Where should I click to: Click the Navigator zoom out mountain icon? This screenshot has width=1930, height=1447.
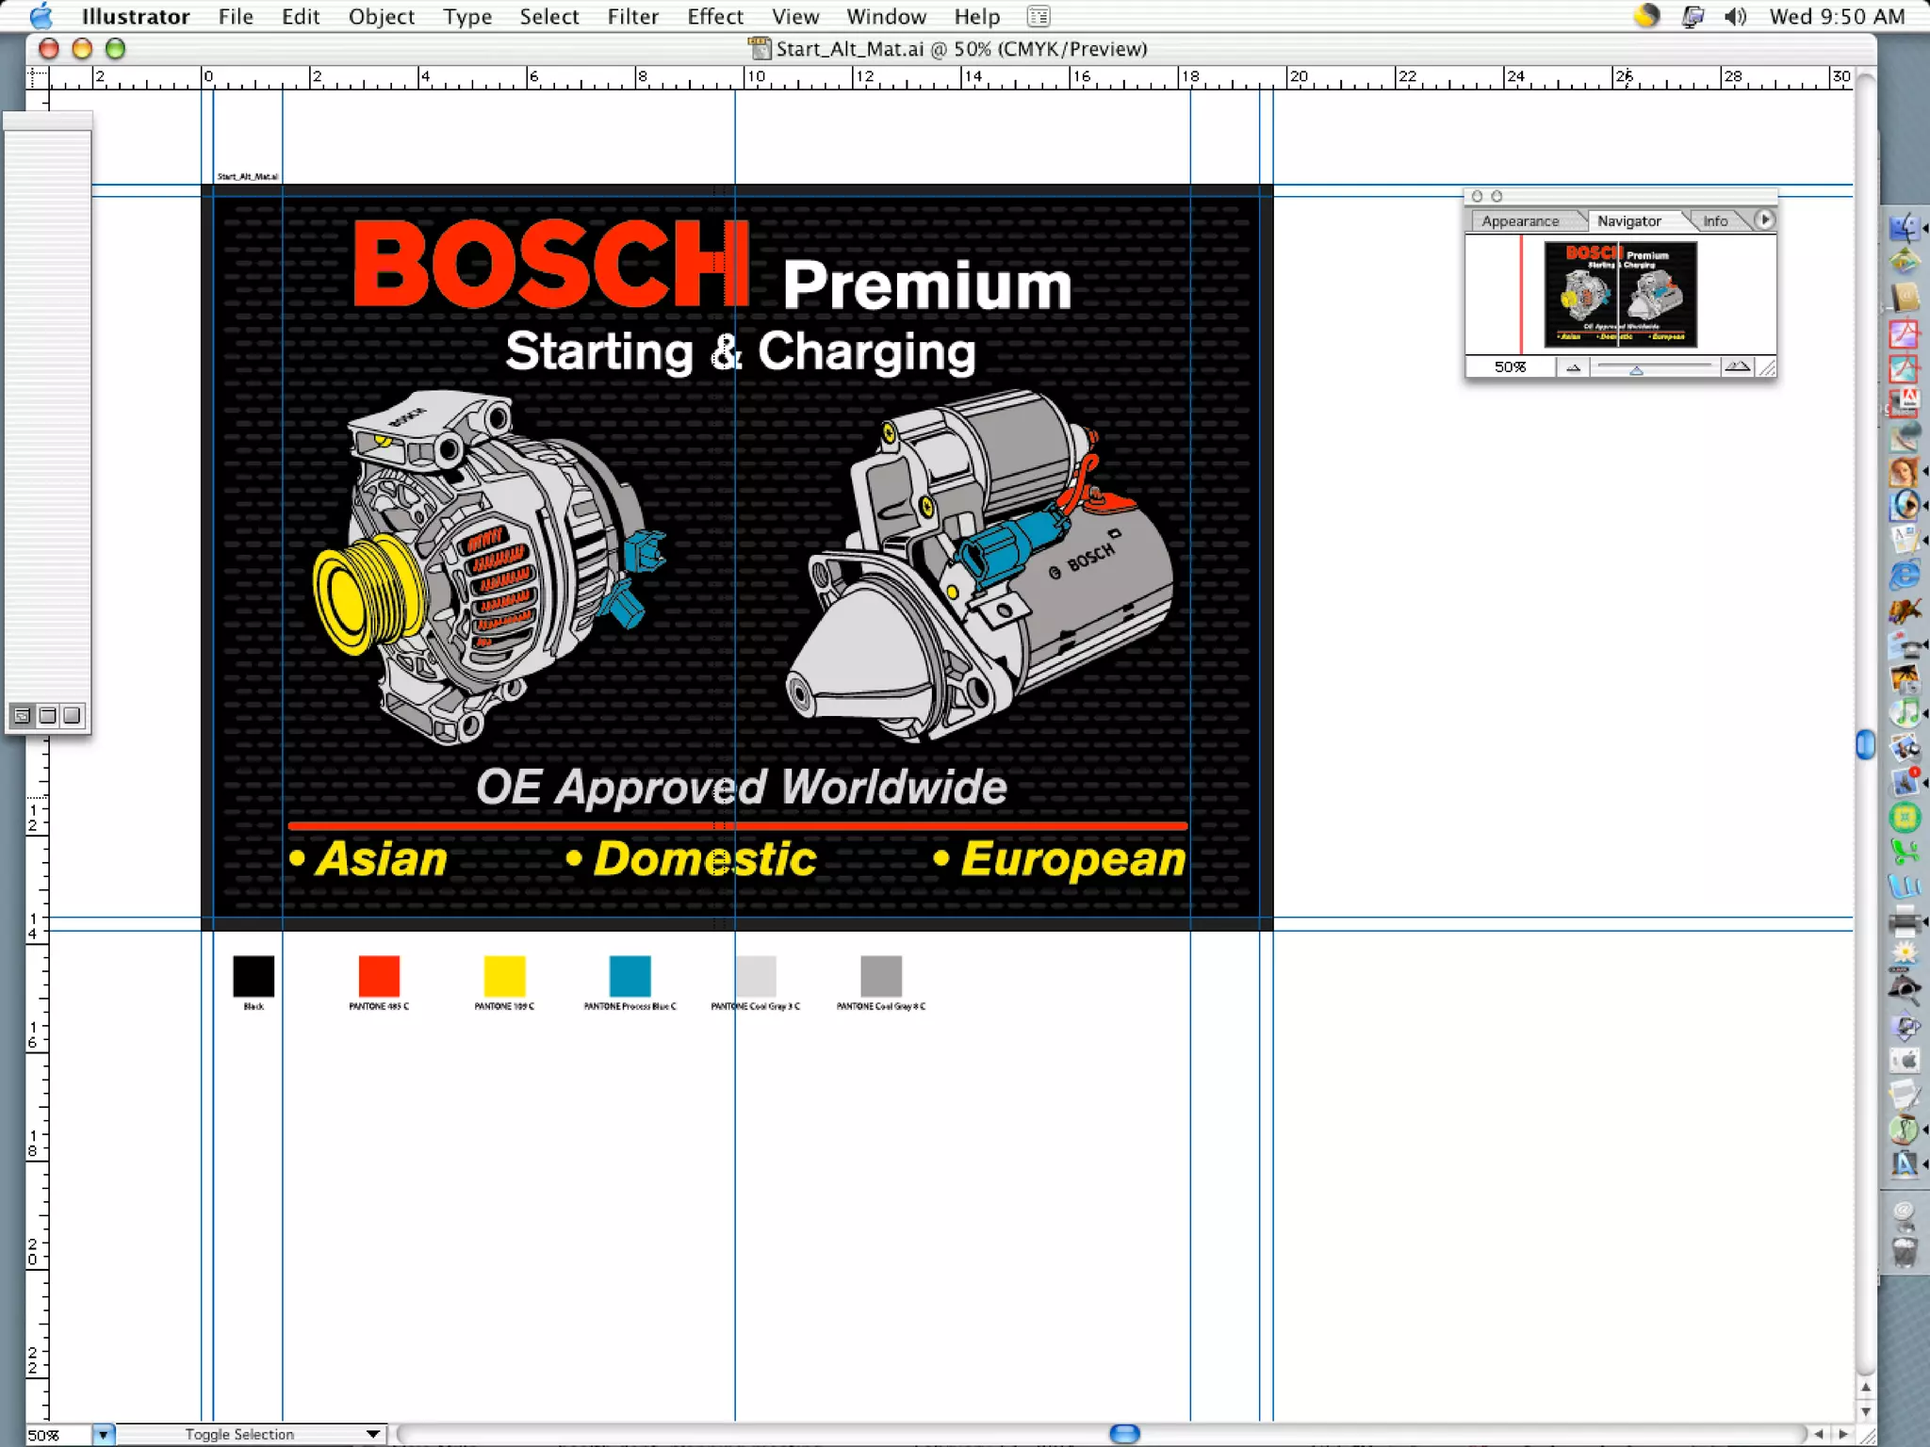(x=1573, y=367)
